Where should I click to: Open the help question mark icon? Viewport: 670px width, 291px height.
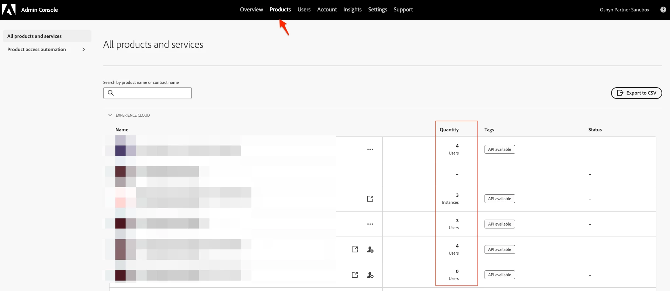663,10
